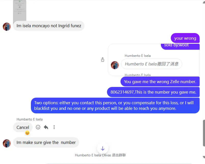The height and width of the screenshot is (164, 205).
Task: Click avatar beside 'Im isela moncayo' message
Action: [x=7, y=27]
